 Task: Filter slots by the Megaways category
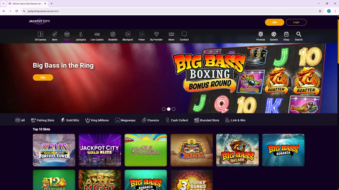pyautogui.click(x=125, y=120)
